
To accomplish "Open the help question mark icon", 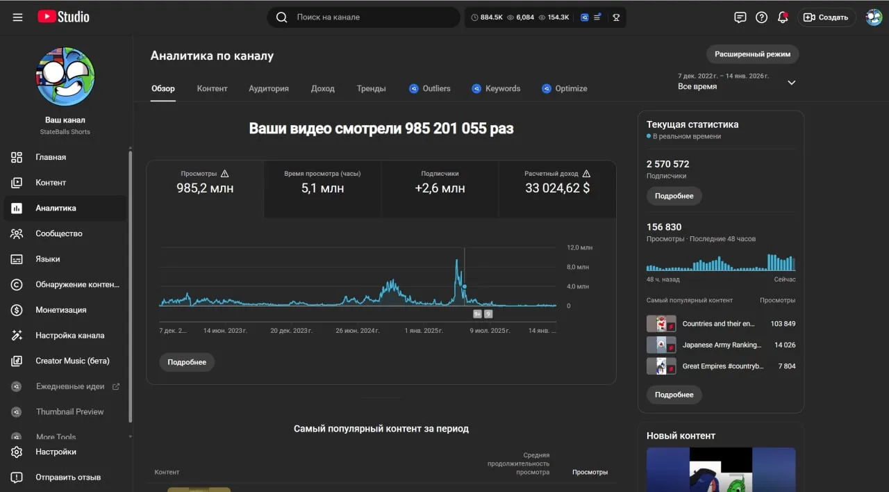I will tap(762, 17).
